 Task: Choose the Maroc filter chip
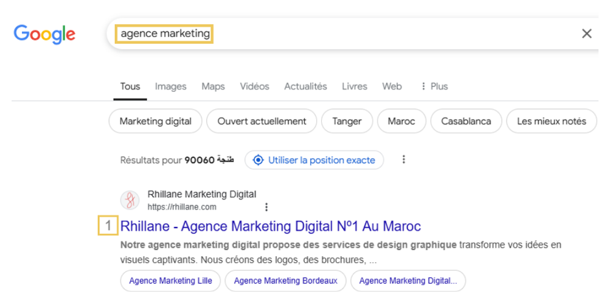(x=401, y=121)
